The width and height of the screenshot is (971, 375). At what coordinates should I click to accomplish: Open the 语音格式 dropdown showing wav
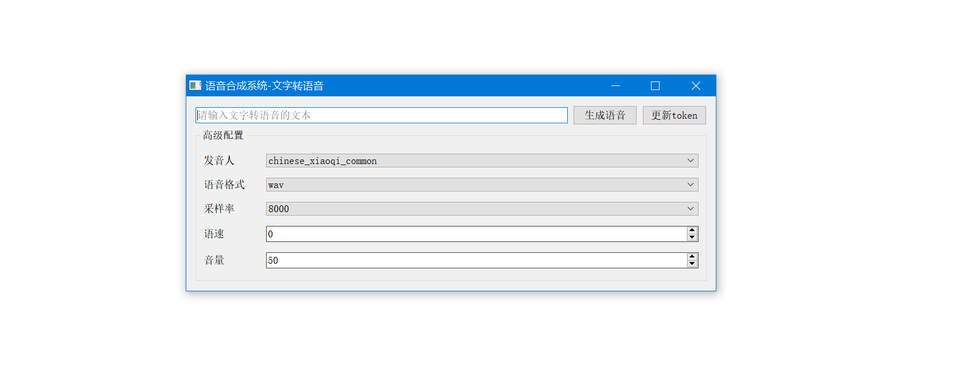(x=482, y=185)
